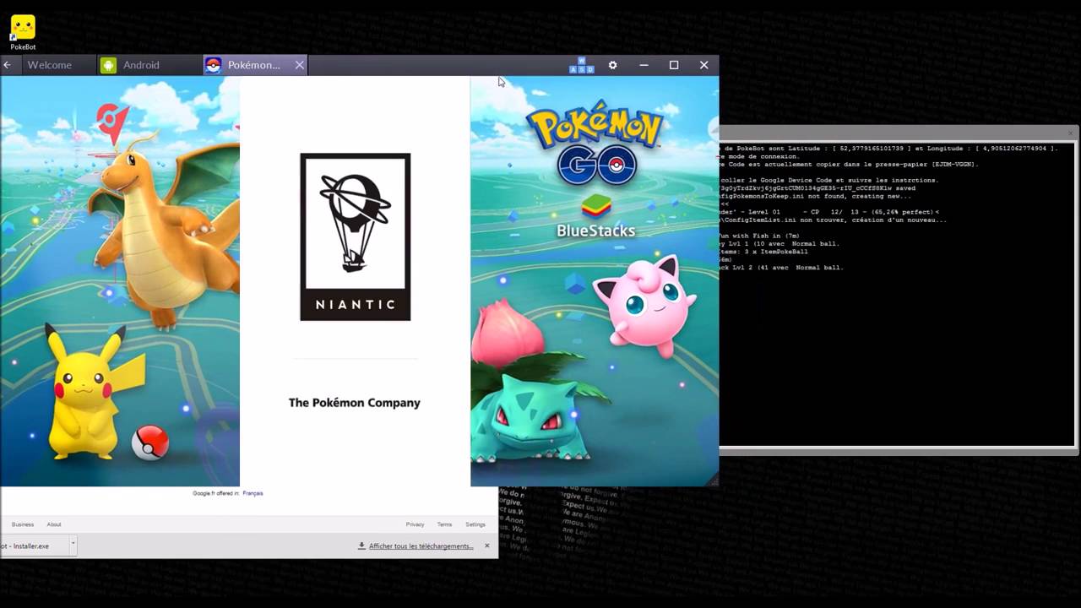Open the PokeBot desktop shortcut icon

coord(23,32)
